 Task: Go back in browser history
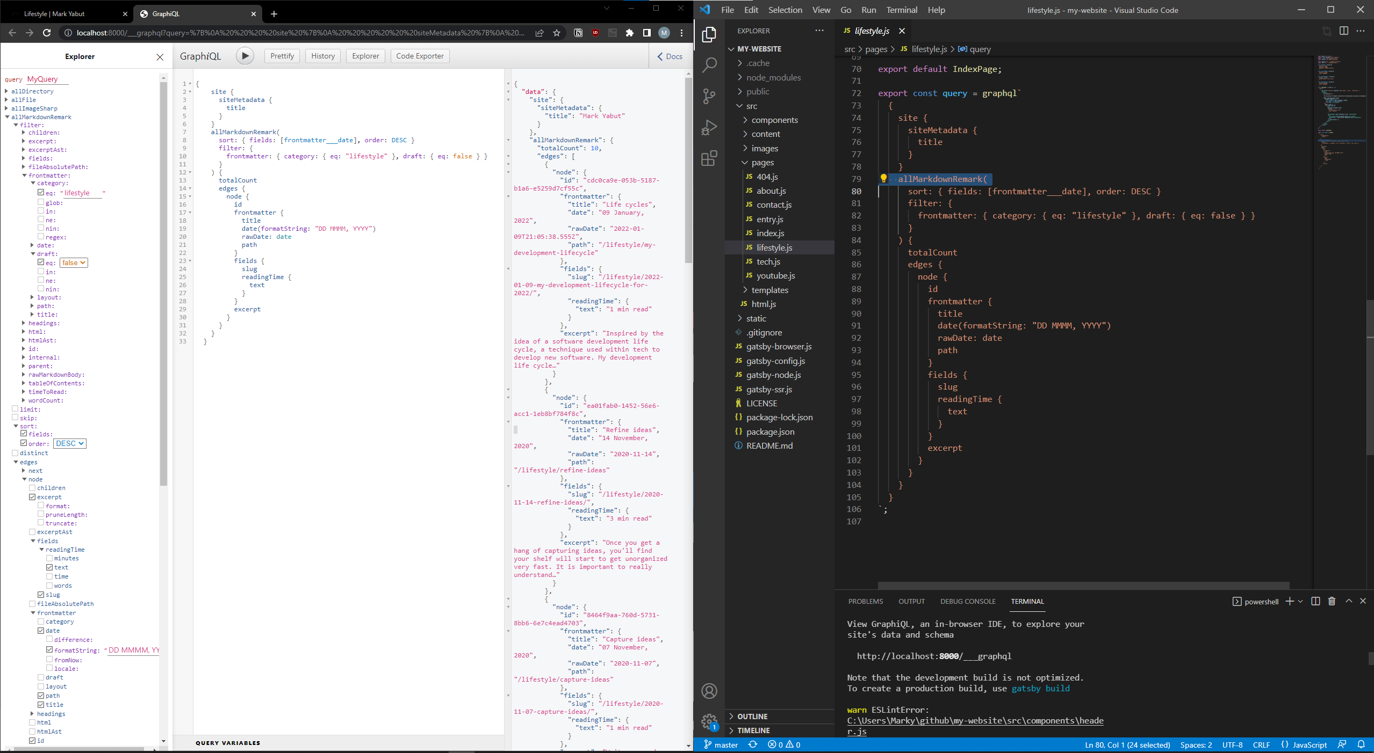click(x=12, y=33)
